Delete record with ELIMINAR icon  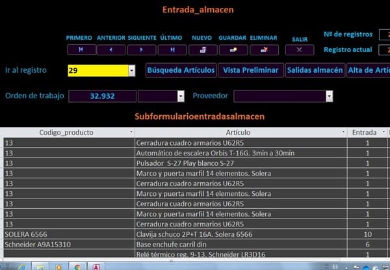point(264,49)
